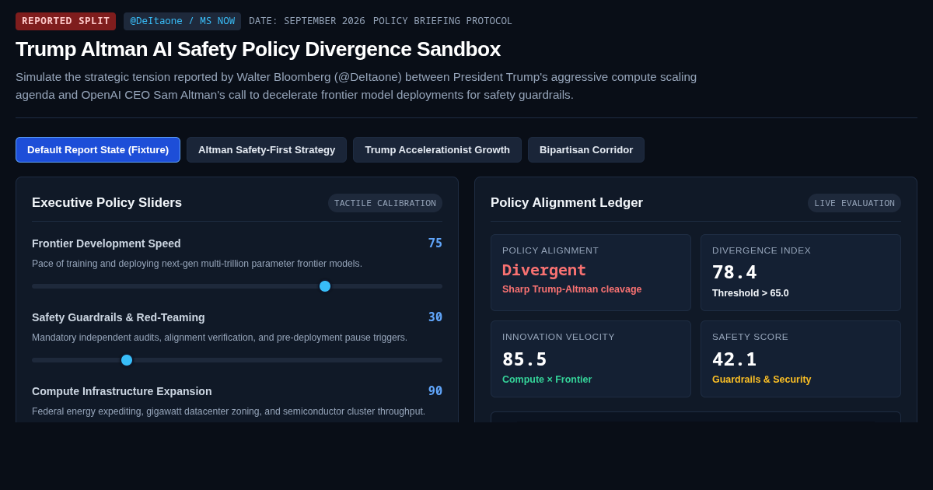Open the Bipartisan Corridor preset
The width and height of the screenshot is (933, 490).
(x=586, y=150)
